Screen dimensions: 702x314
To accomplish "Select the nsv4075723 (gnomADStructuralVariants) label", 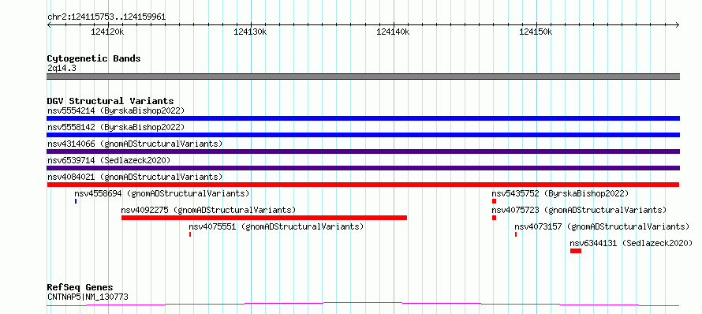I will pyautogui.click(x=579, y=210).
